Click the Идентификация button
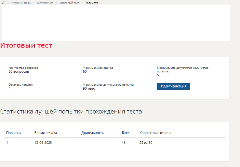This screenshot has width=240, height=167. (x=173, y=86)
